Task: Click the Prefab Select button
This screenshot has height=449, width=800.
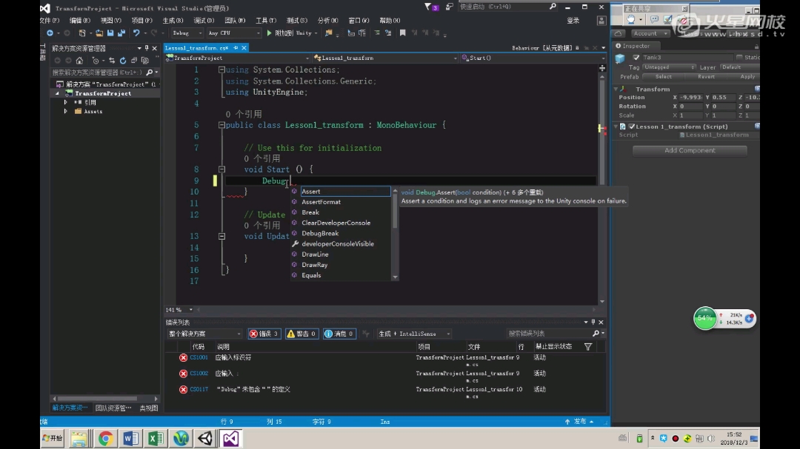Action: pos(663,76)
